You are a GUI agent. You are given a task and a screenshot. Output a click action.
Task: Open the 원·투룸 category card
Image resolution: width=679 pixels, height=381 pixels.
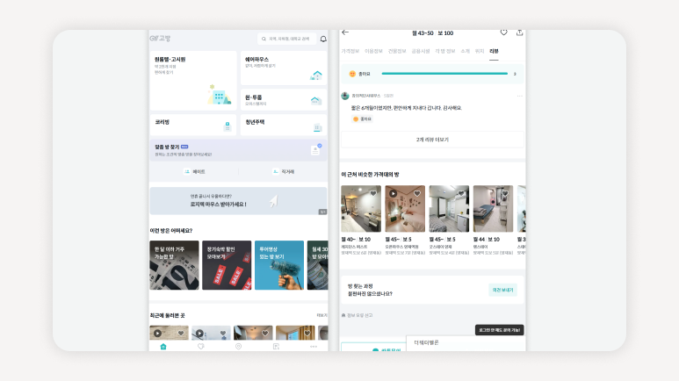point(284,100)
